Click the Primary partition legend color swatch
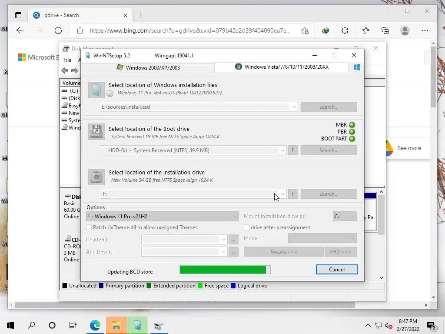 coord(101,286)
